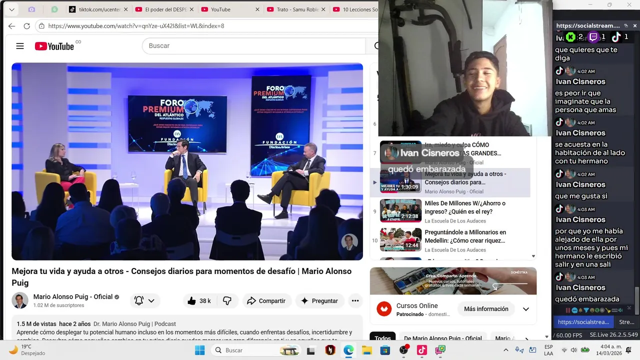Viewport: 640px width, 360px height.
Task: Focus the YouTube Buscar search field
Action: (x=254, y=45)
